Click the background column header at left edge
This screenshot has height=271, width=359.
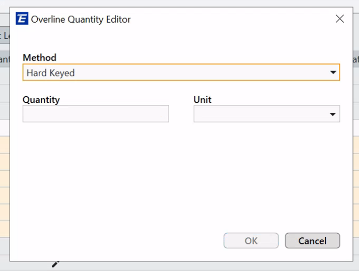point(4,59)
